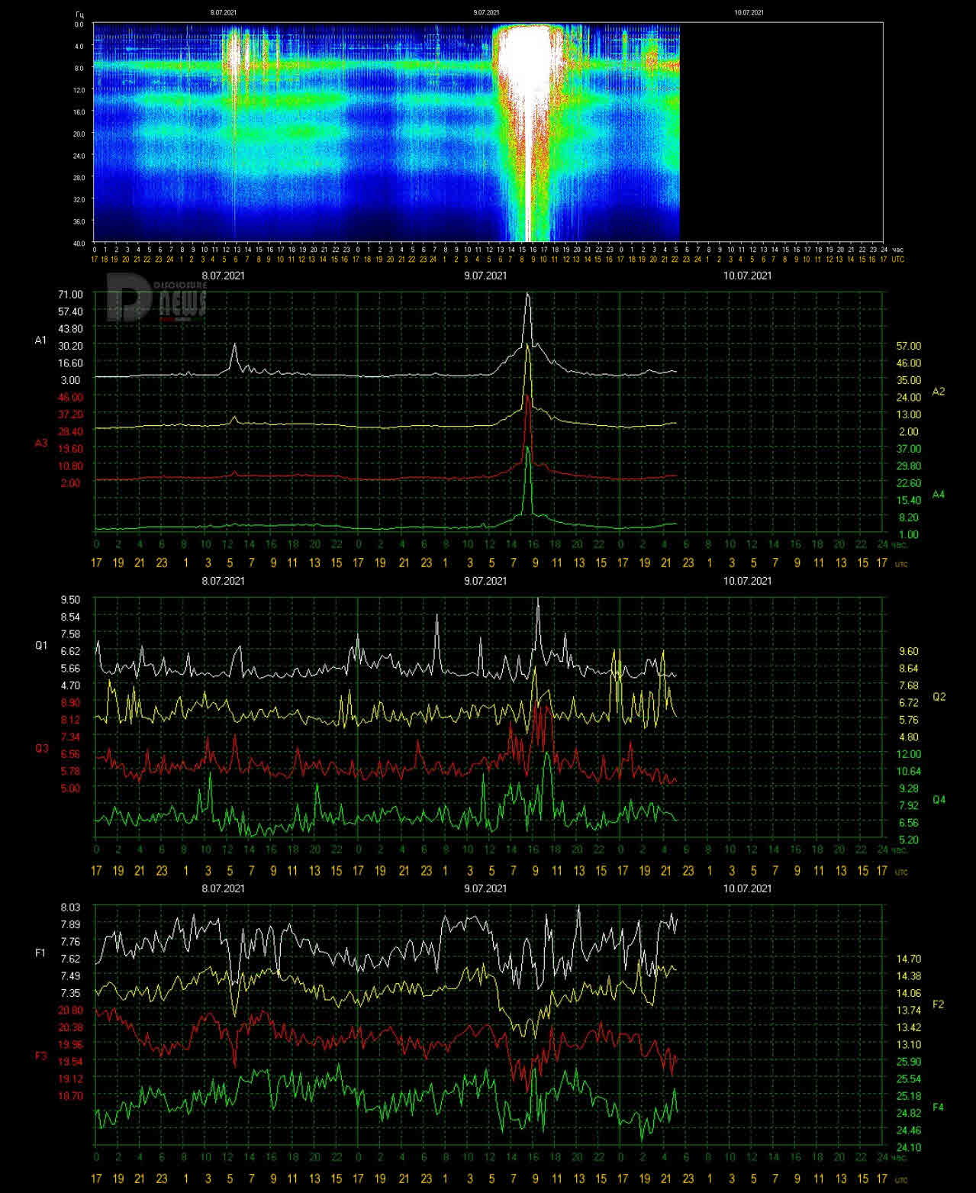Screen dimensions: 976x1193
Task: Click the red 7.34 axis value
Action: click(69, 737)
